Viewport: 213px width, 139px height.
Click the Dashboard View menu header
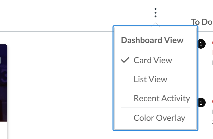click(x=152, y=40)
